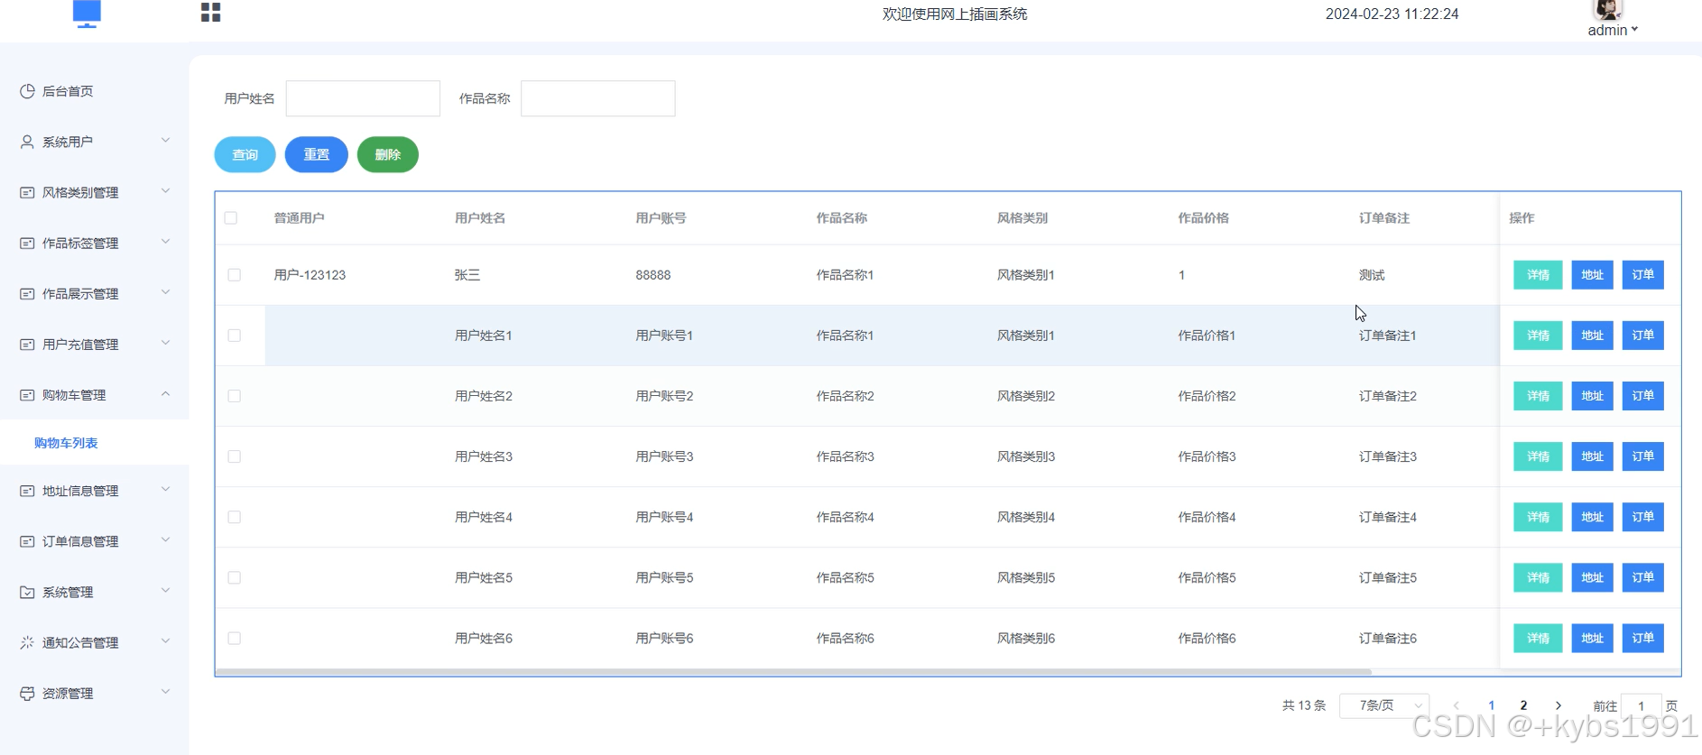Check the row for 用户-123123

235,274
